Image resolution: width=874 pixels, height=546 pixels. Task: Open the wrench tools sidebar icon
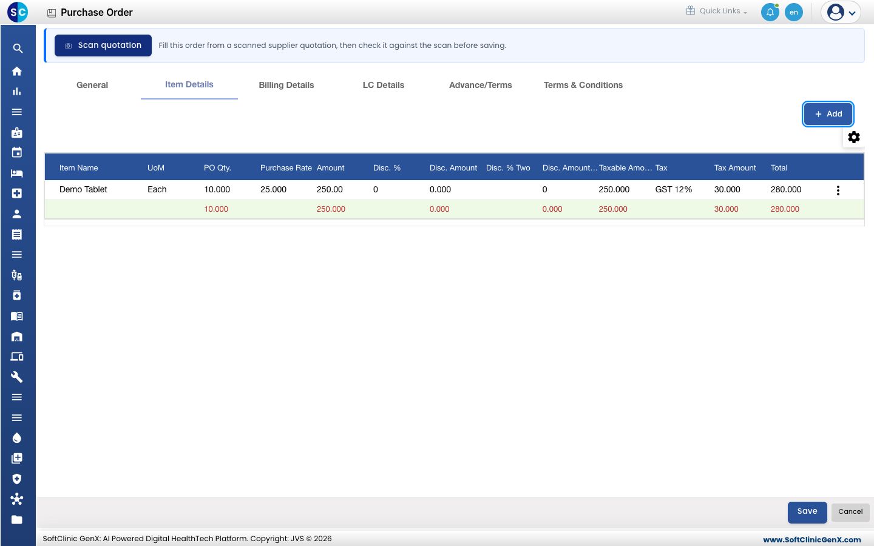(x=17, y=377)
